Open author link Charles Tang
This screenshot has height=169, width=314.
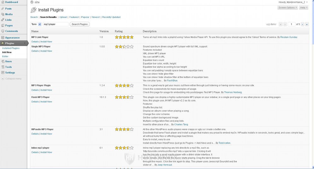[181, 124]
